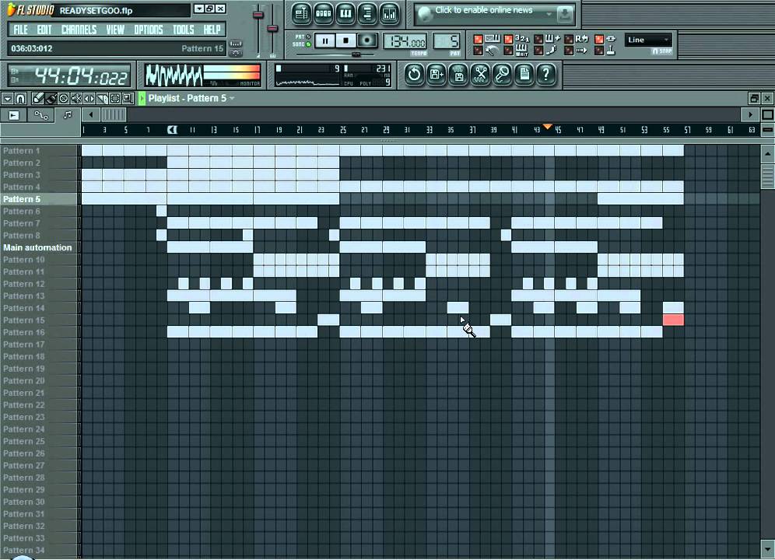Click the one-click recording microphone icon

tap(502, 75)
